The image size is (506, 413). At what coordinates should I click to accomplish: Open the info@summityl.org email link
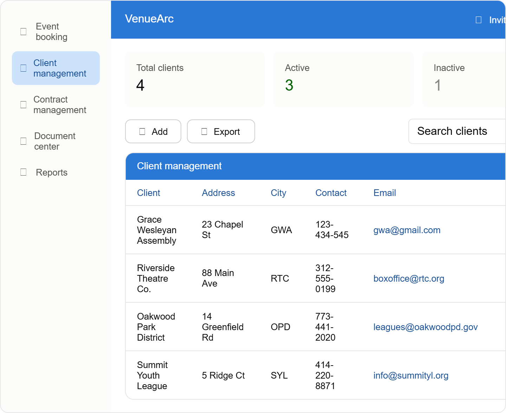pos(411,375)
